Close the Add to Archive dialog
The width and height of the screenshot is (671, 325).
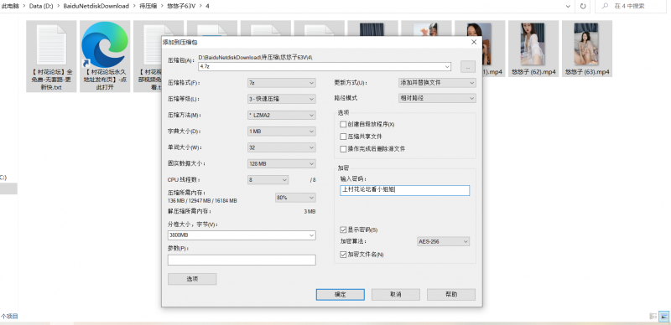click(x=474, y=42)
